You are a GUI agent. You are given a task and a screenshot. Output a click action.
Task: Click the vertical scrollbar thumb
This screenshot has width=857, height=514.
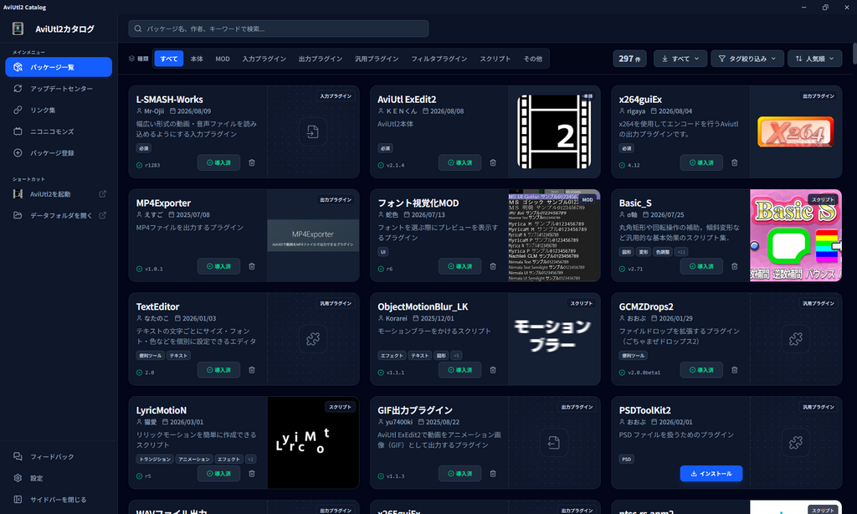point(854,54)
